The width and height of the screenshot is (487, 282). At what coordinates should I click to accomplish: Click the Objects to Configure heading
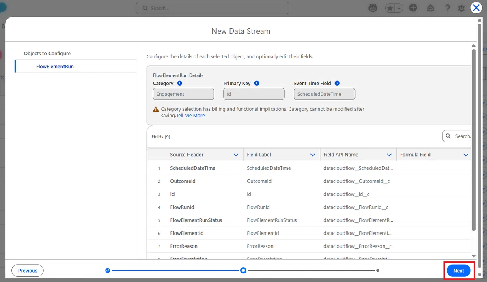(47, 53)
